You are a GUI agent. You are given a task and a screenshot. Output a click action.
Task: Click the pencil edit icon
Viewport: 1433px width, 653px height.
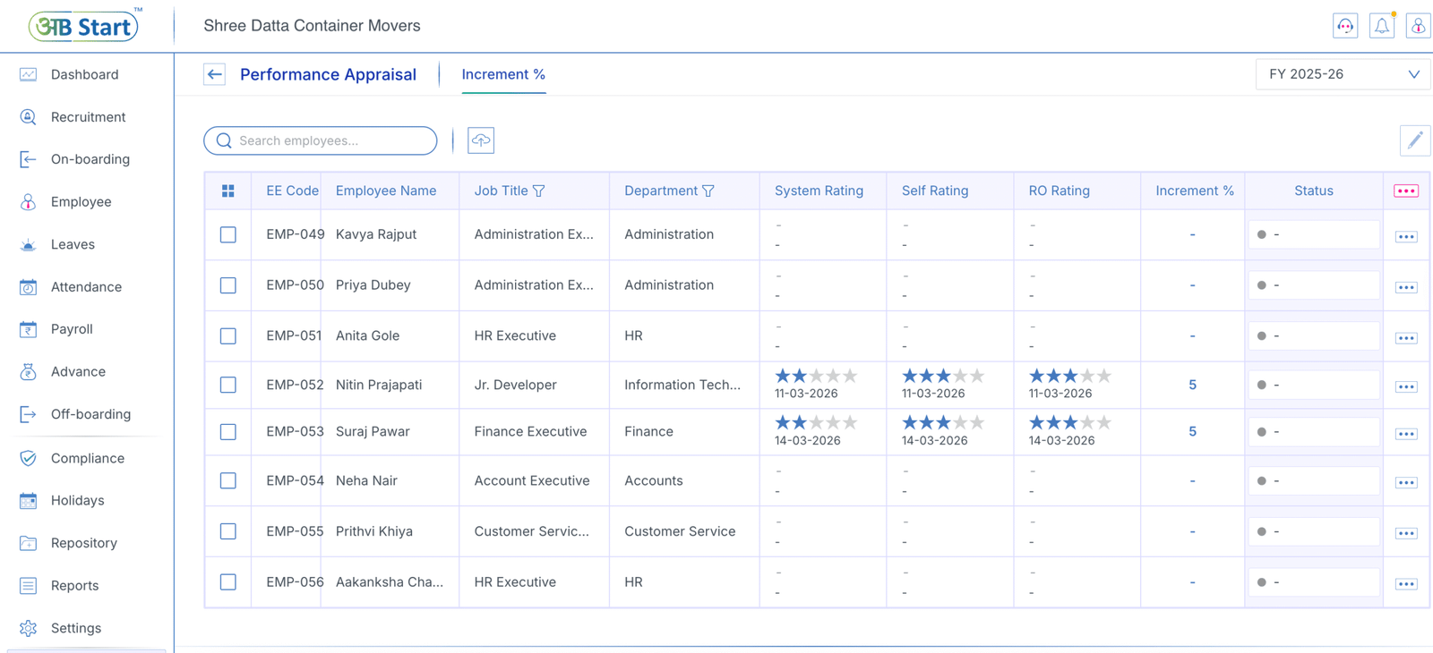coord(1414,140)
